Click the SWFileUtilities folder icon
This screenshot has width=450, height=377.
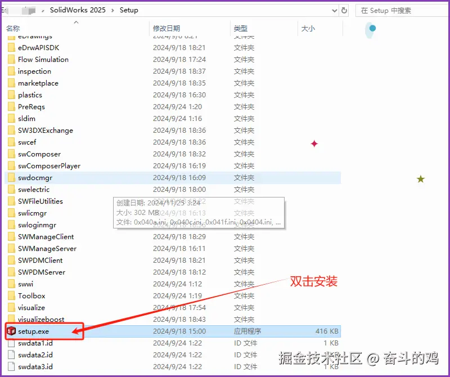pyautogui.click(x=11, y=201)
